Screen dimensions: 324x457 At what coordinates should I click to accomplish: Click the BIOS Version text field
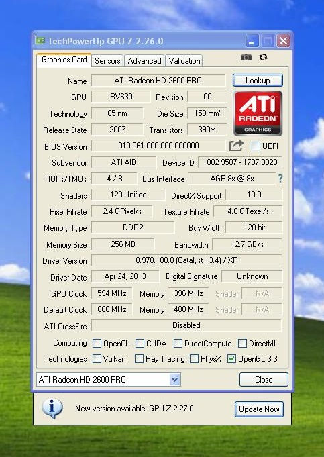[158, 146]
